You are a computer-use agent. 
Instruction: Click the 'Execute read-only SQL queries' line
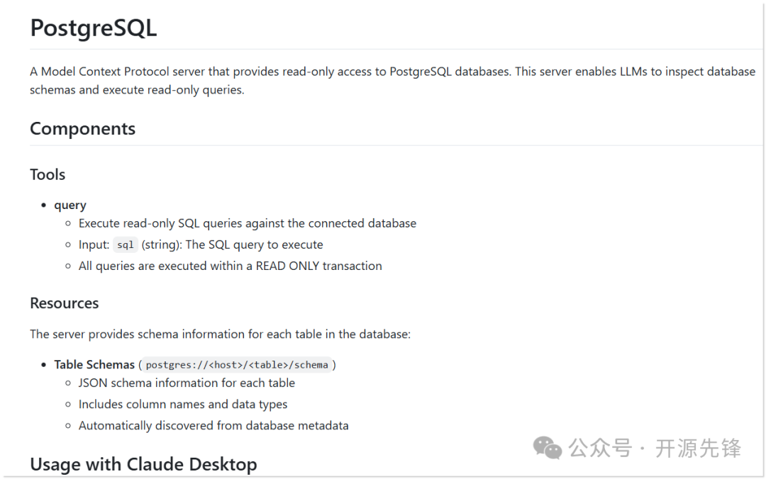pos(248,224)
